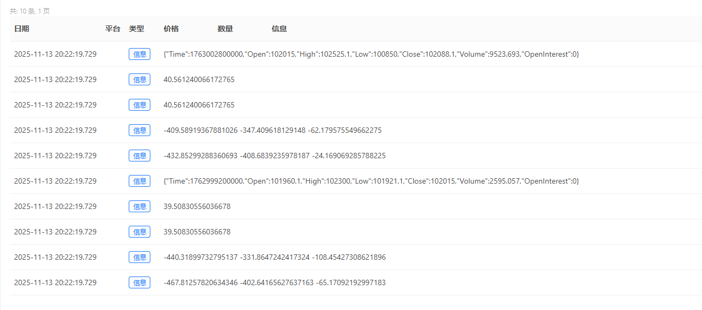Click the 信息 tag in the -467.81257820634346 row

[x=140, y=282]
